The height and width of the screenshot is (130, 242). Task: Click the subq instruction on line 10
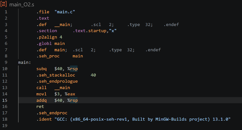coord(41,69)
